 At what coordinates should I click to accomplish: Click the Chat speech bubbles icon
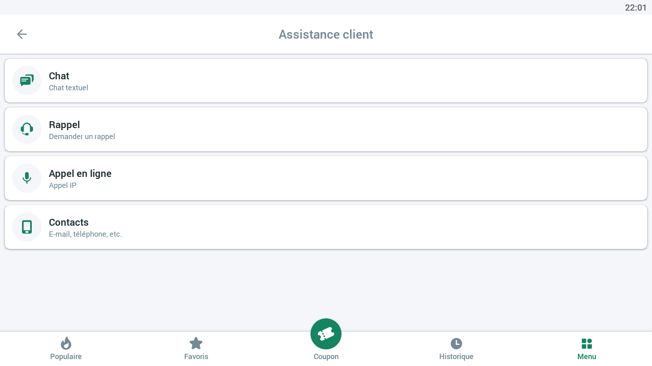click(x=27, y=81)
